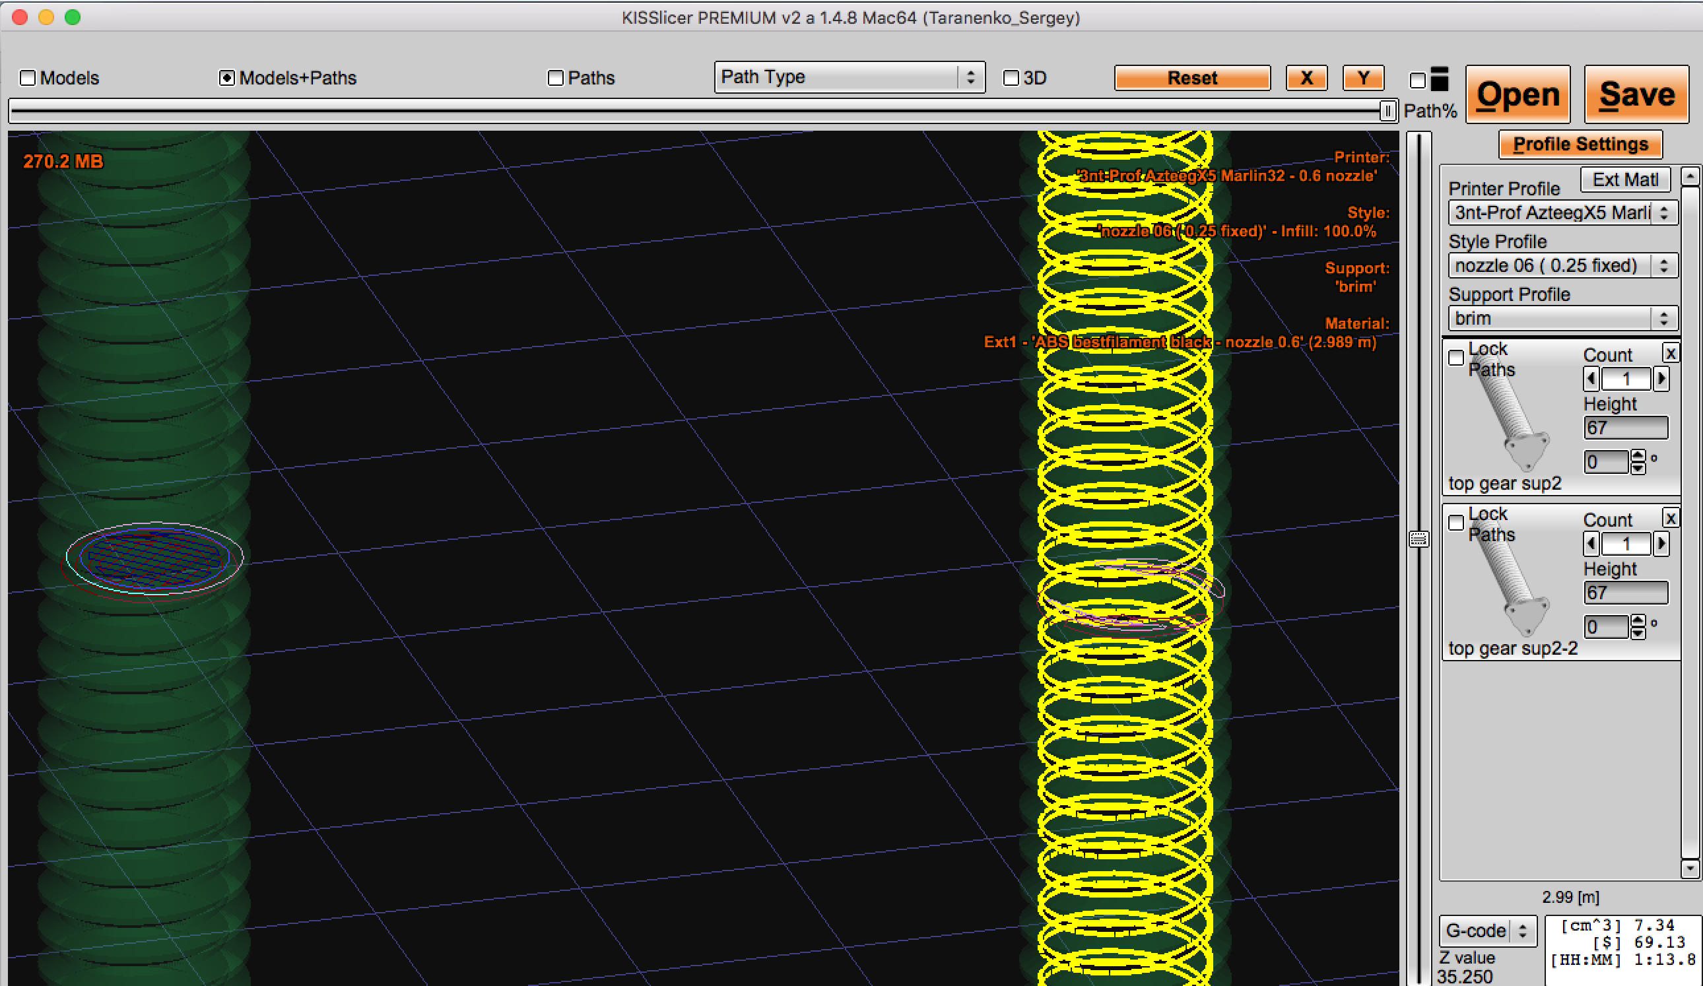Image resolution: width=1703 pixels, height=986 pixels.
Task: Increase Count for 'top gear sup2-2' with right arrow
Action: pyautogui.click(x=1661, y=544)
